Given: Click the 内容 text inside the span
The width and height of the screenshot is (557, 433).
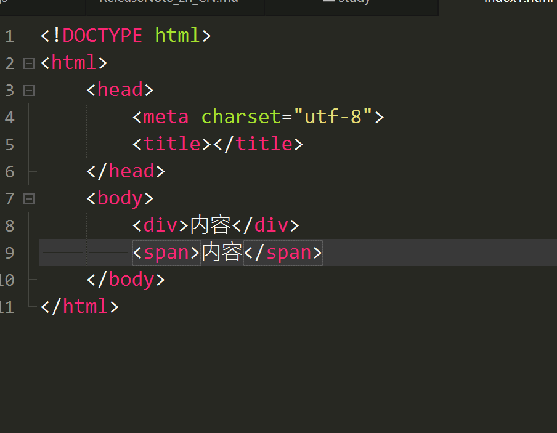Looking at the screenshot, I should (x=222, y=253).
